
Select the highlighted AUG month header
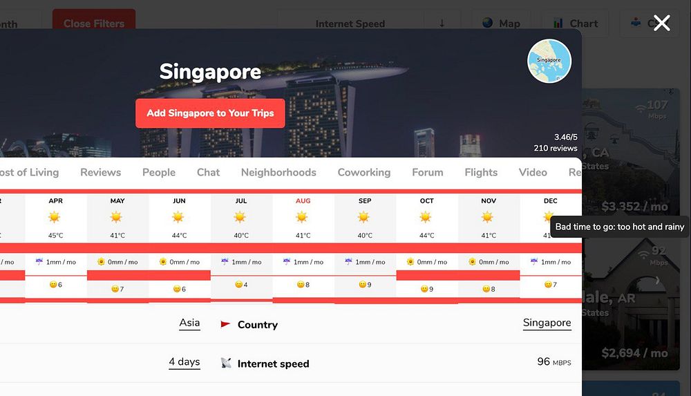click(303, 200)
